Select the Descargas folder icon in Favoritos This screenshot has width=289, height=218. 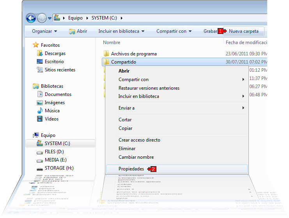coord(40,53)
